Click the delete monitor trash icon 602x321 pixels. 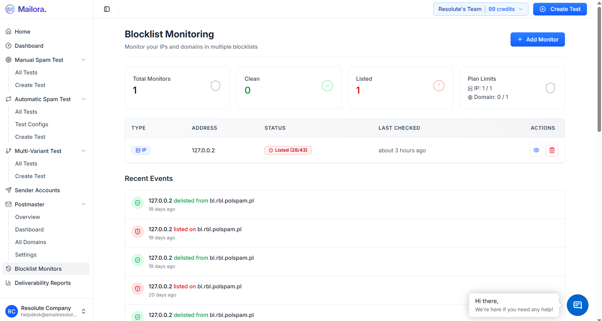click(x=552, y=150)
